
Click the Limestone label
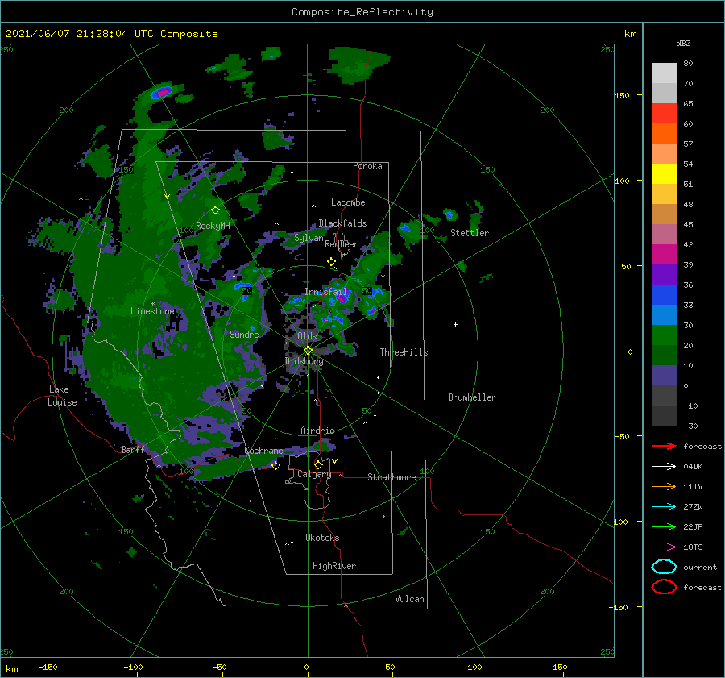pos(152,311)
